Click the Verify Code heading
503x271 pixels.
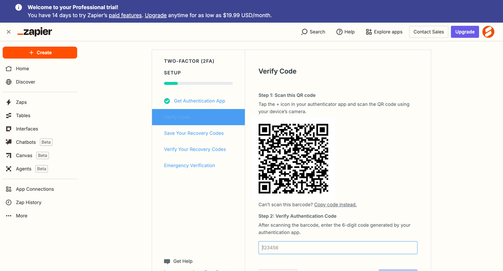277,71
